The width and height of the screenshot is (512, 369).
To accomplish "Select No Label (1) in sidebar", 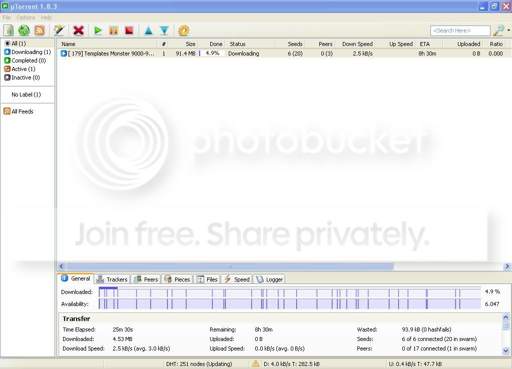I will (x=26, y=94).
